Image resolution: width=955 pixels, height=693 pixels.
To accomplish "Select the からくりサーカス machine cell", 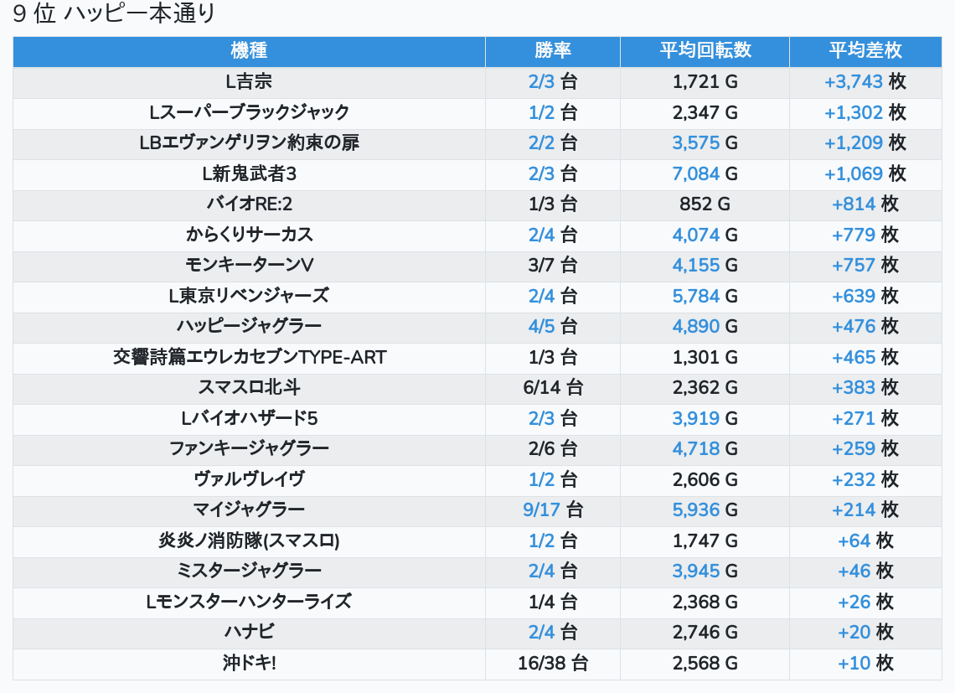I will pyautogui.click(x=249, y=235).
